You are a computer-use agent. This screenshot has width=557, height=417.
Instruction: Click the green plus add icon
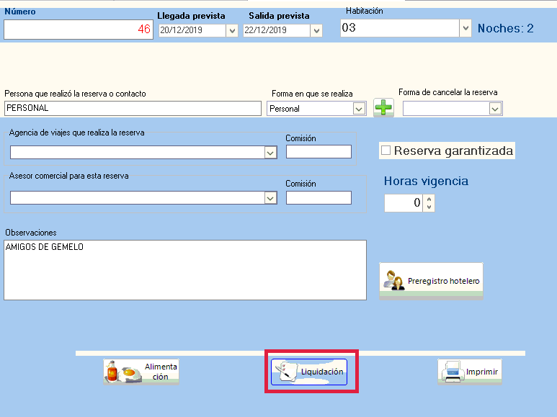click(383, 108)
